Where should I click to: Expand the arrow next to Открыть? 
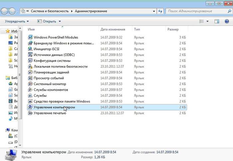(60, 22)
